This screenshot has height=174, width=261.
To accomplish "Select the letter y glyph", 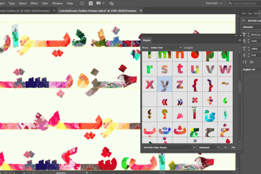I will pos(164,84).
